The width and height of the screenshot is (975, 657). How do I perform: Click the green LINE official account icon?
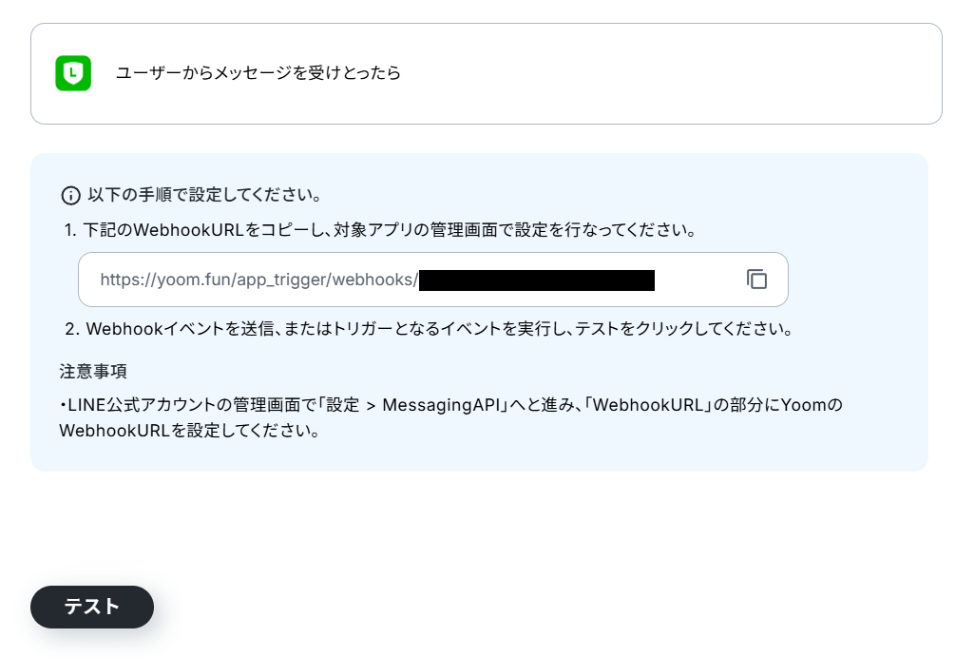[73, 73]
